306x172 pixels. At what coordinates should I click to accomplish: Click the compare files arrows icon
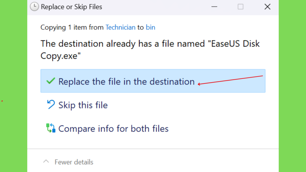(x=51, y=128)
